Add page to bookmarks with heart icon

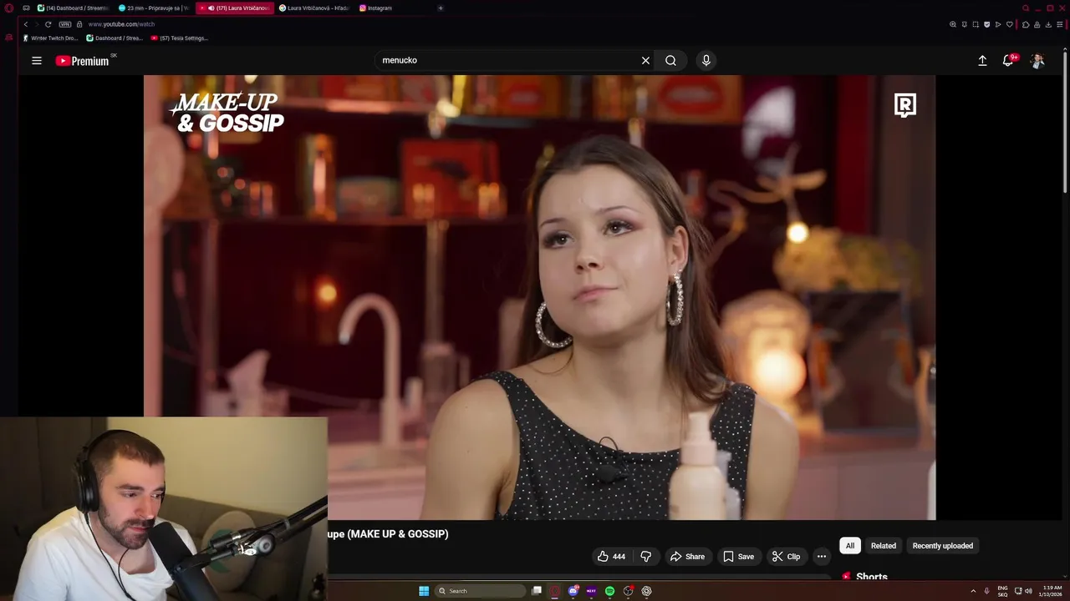coord(1009,24)
